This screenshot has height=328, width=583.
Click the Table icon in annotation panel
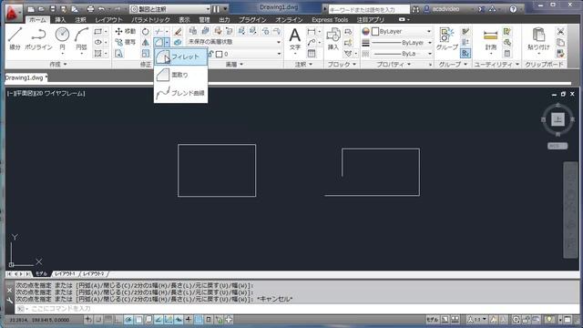coord(312,54)
